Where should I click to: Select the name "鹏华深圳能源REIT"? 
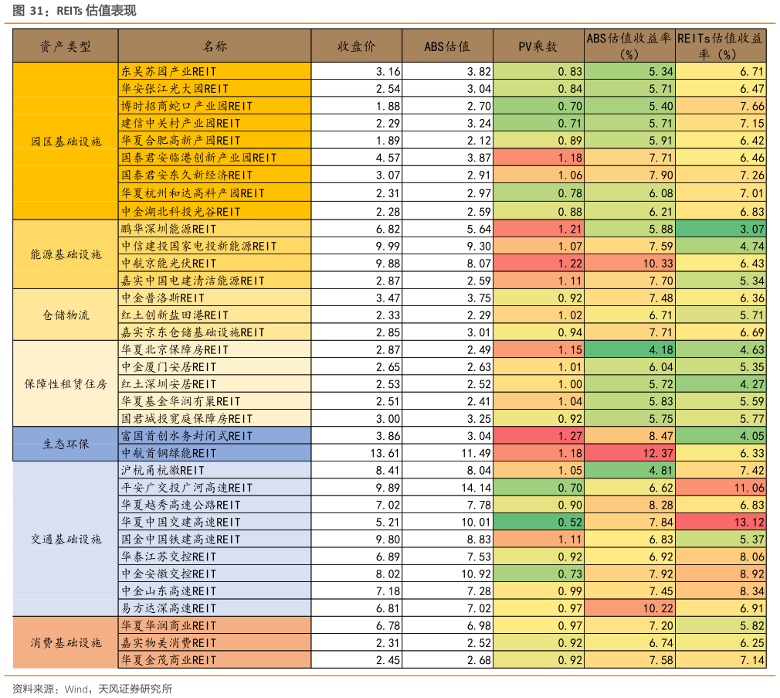coord(169,229)
